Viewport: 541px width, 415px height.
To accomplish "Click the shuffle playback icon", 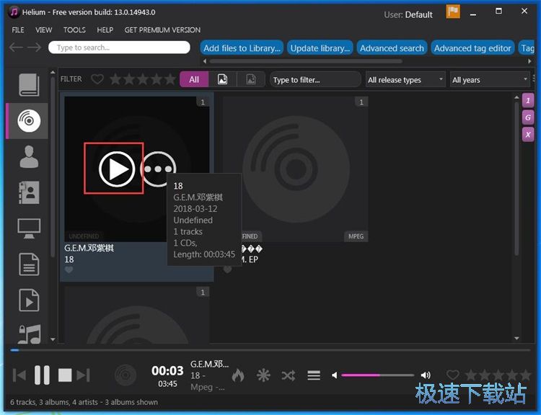I will click(x=289, y=375).
